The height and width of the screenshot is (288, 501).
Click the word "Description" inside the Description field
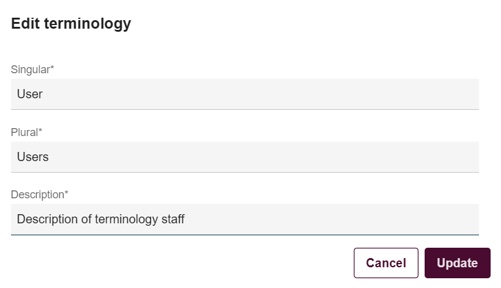tap(48, 219)
